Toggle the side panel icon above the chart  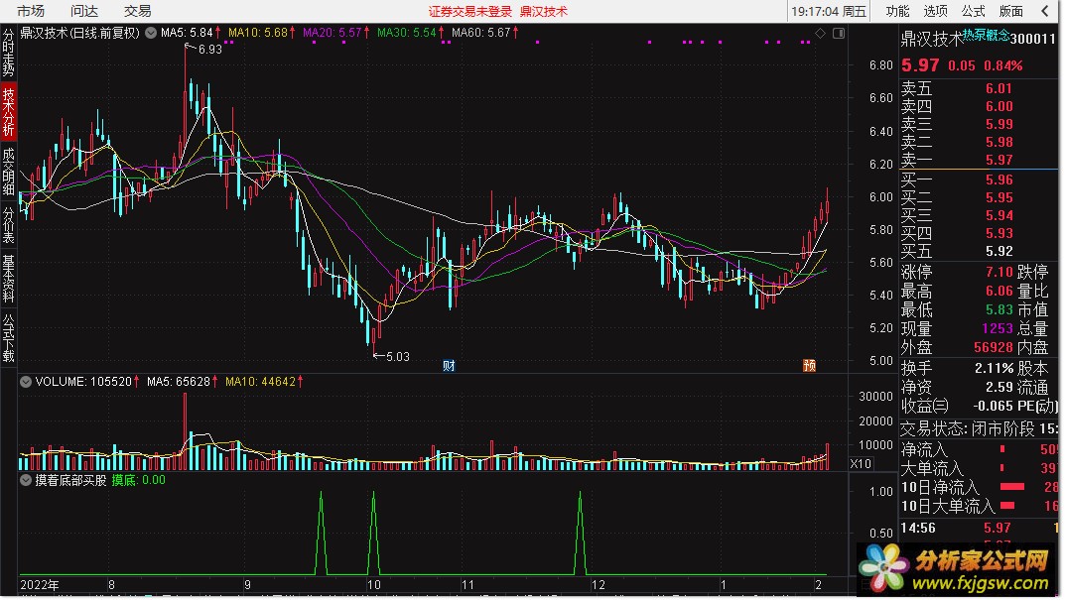(x=839, y=33)
